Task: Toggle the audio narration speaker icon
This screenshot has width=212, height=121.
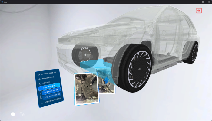Action: pyautogui.click(x=22, y=114)
